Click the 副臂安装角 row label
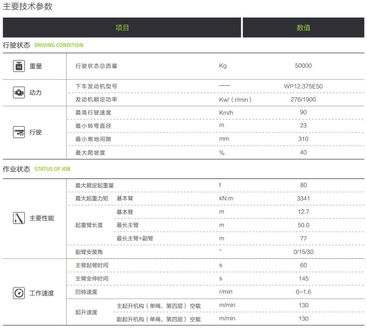This screenshot has width=367, height=331. (x=89, y=252)
